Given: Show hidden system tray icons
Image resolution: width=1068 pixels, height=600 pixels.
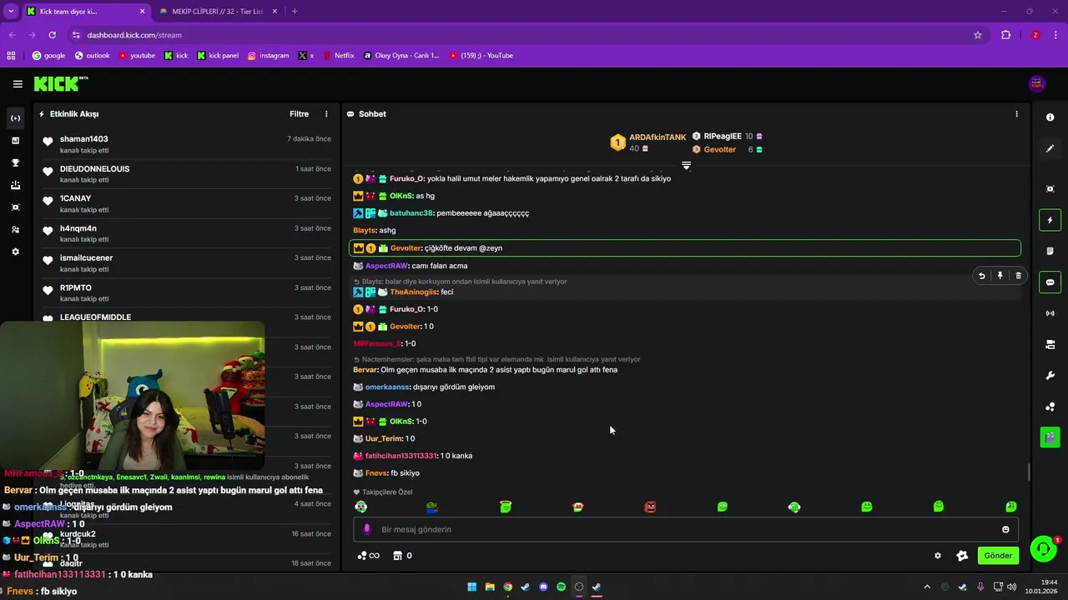Looking at the screenshot, I should click(926, 587).
